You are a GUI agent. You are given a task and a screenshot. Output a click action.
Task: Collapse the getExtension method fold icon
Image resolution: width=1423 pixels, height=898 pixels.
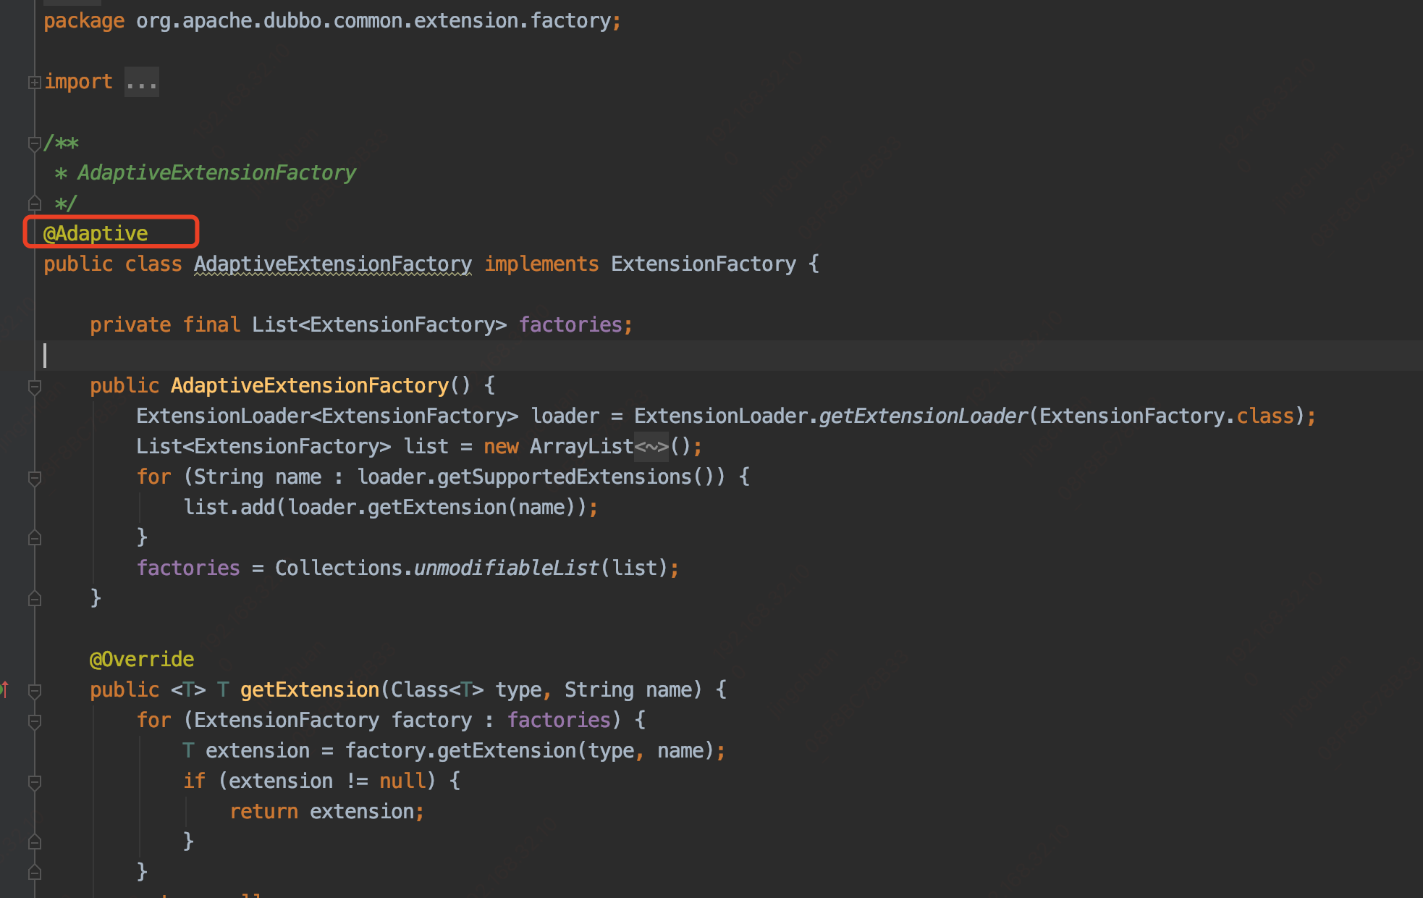click(34, 691)
